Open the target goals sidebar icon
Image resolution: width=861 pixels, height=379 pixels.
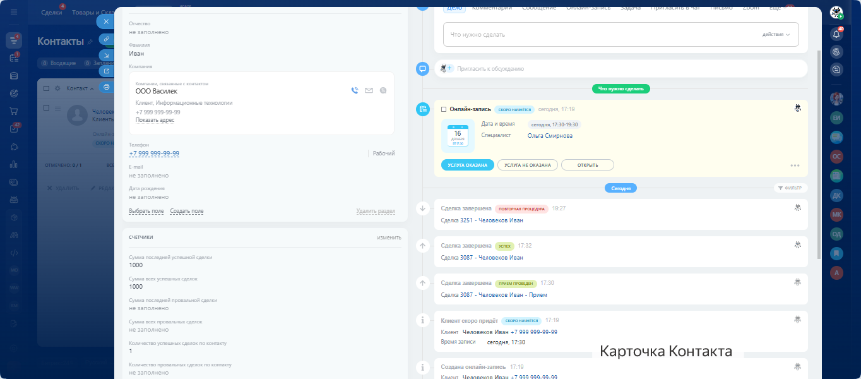click(14, 93)
